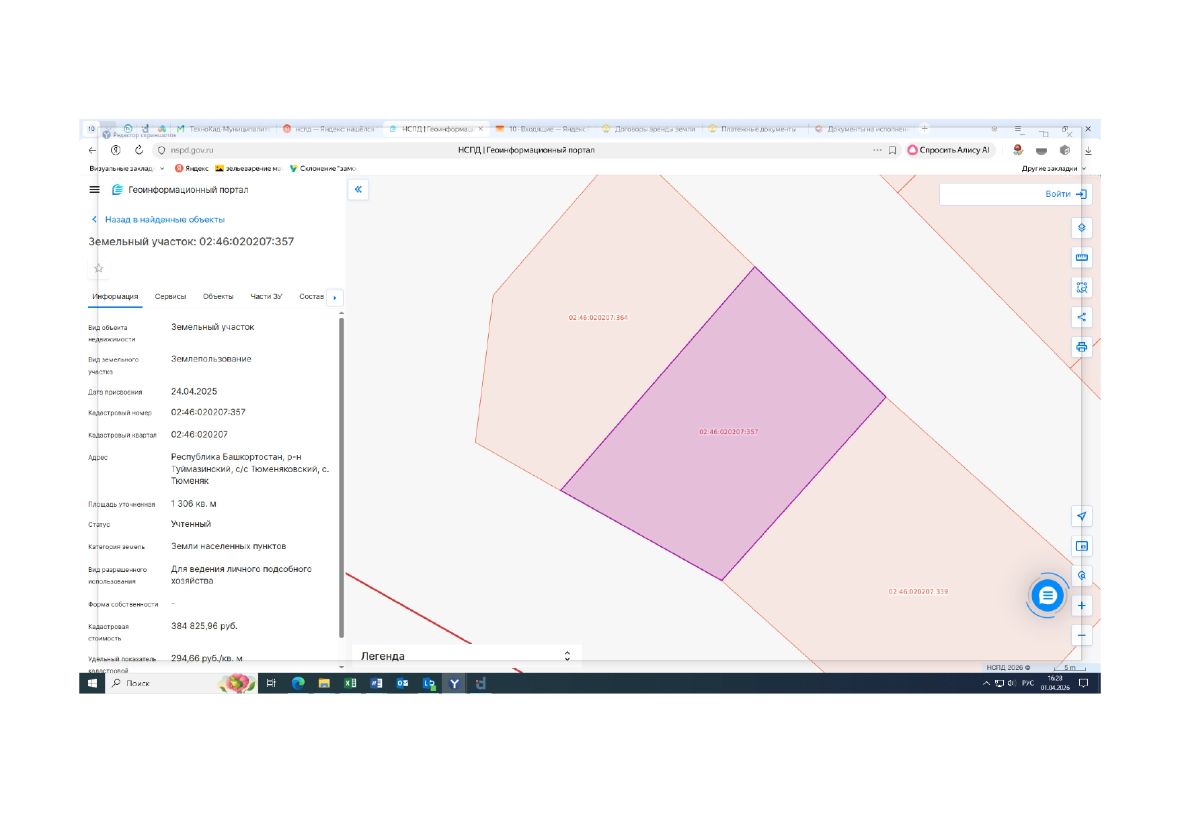Open the hamburger main menu

click(x=94, y=190)
